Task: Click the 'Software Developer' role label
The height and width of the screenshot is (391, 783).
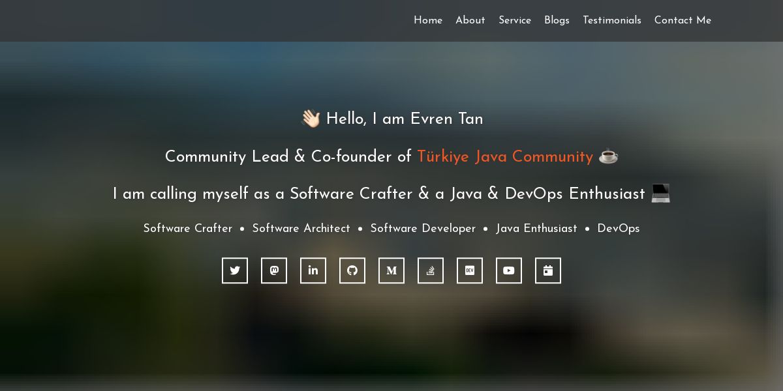Action: (423, 228)
